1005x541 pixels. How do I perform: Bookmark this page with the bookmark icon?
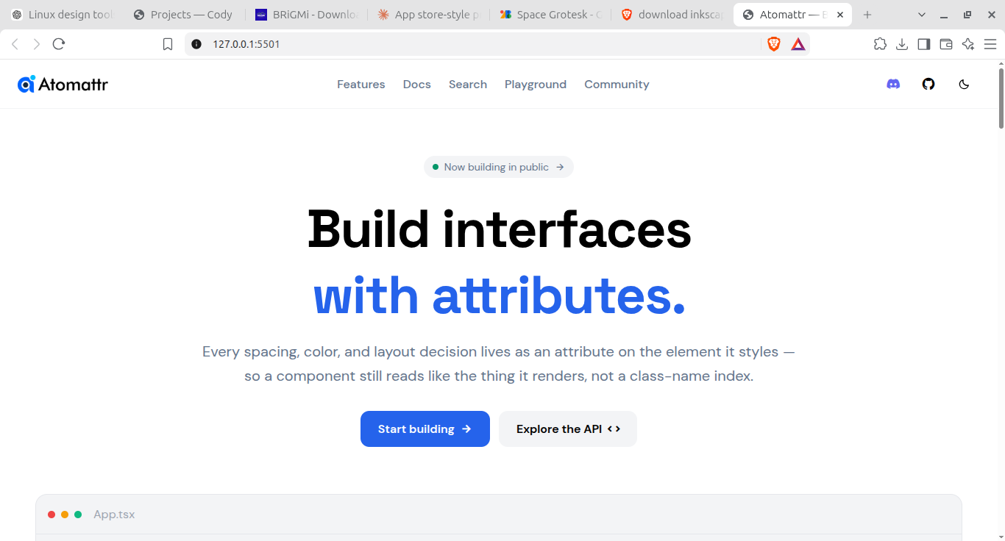coord(168,44)
